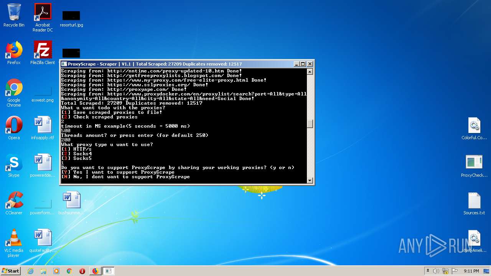Open Windows Media Player from taskbar

point(56,271)
